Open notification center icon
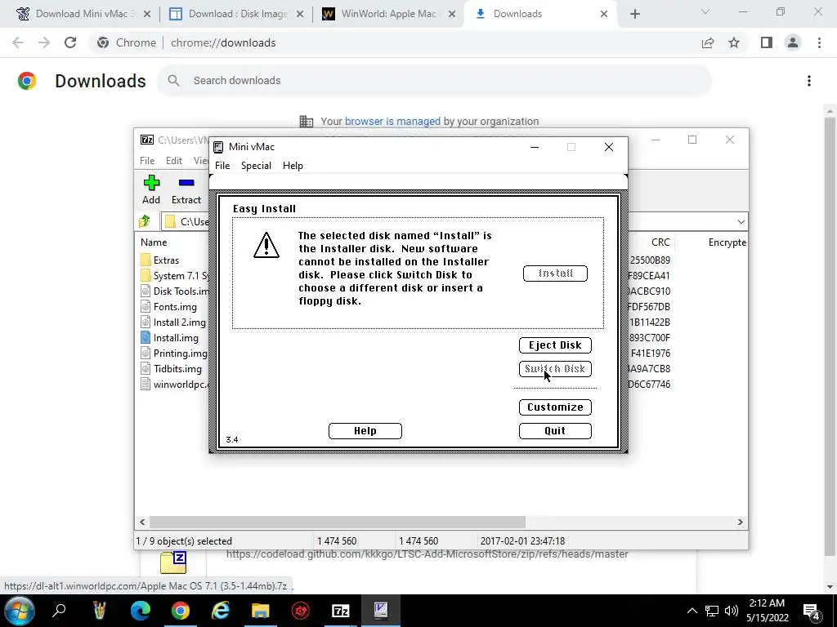 click(812, 611)
